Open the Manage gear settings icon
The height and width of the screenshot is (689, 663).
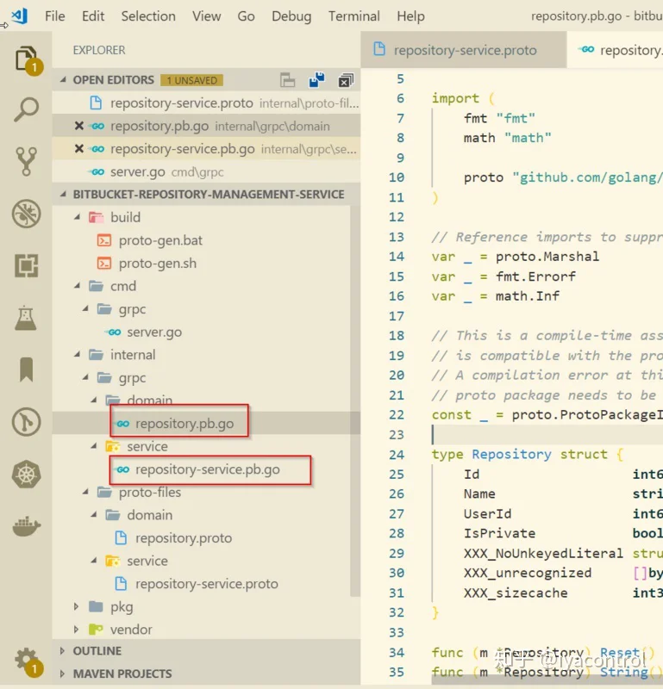coord(27,660)
